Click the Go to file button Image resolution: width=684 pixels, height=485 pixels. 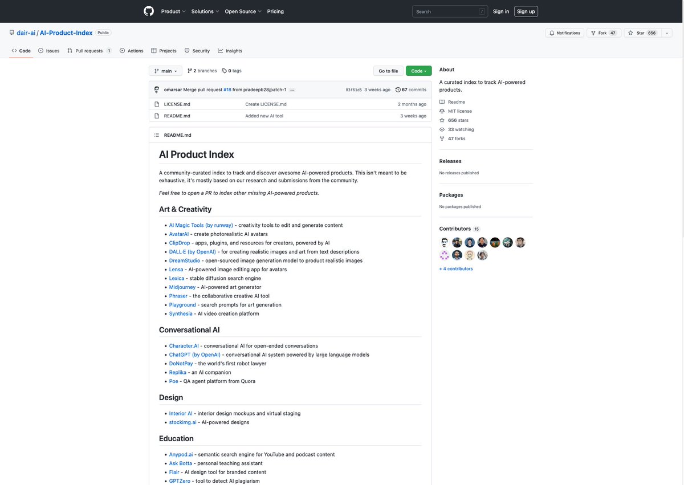pyautogui.click(x=388, y=71)
